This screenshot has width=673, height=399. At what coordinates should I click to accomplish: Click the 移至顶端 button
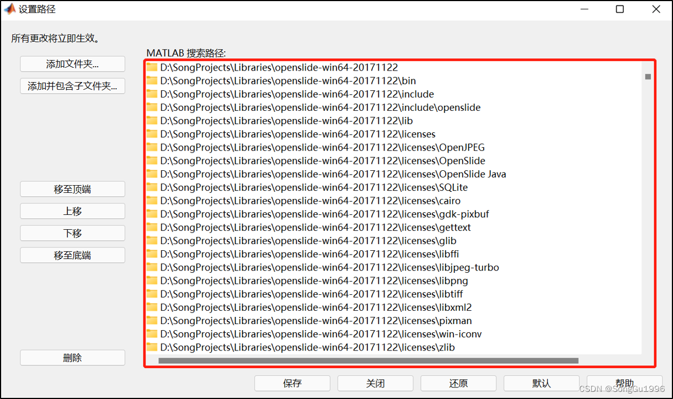(x=73, y=189)
